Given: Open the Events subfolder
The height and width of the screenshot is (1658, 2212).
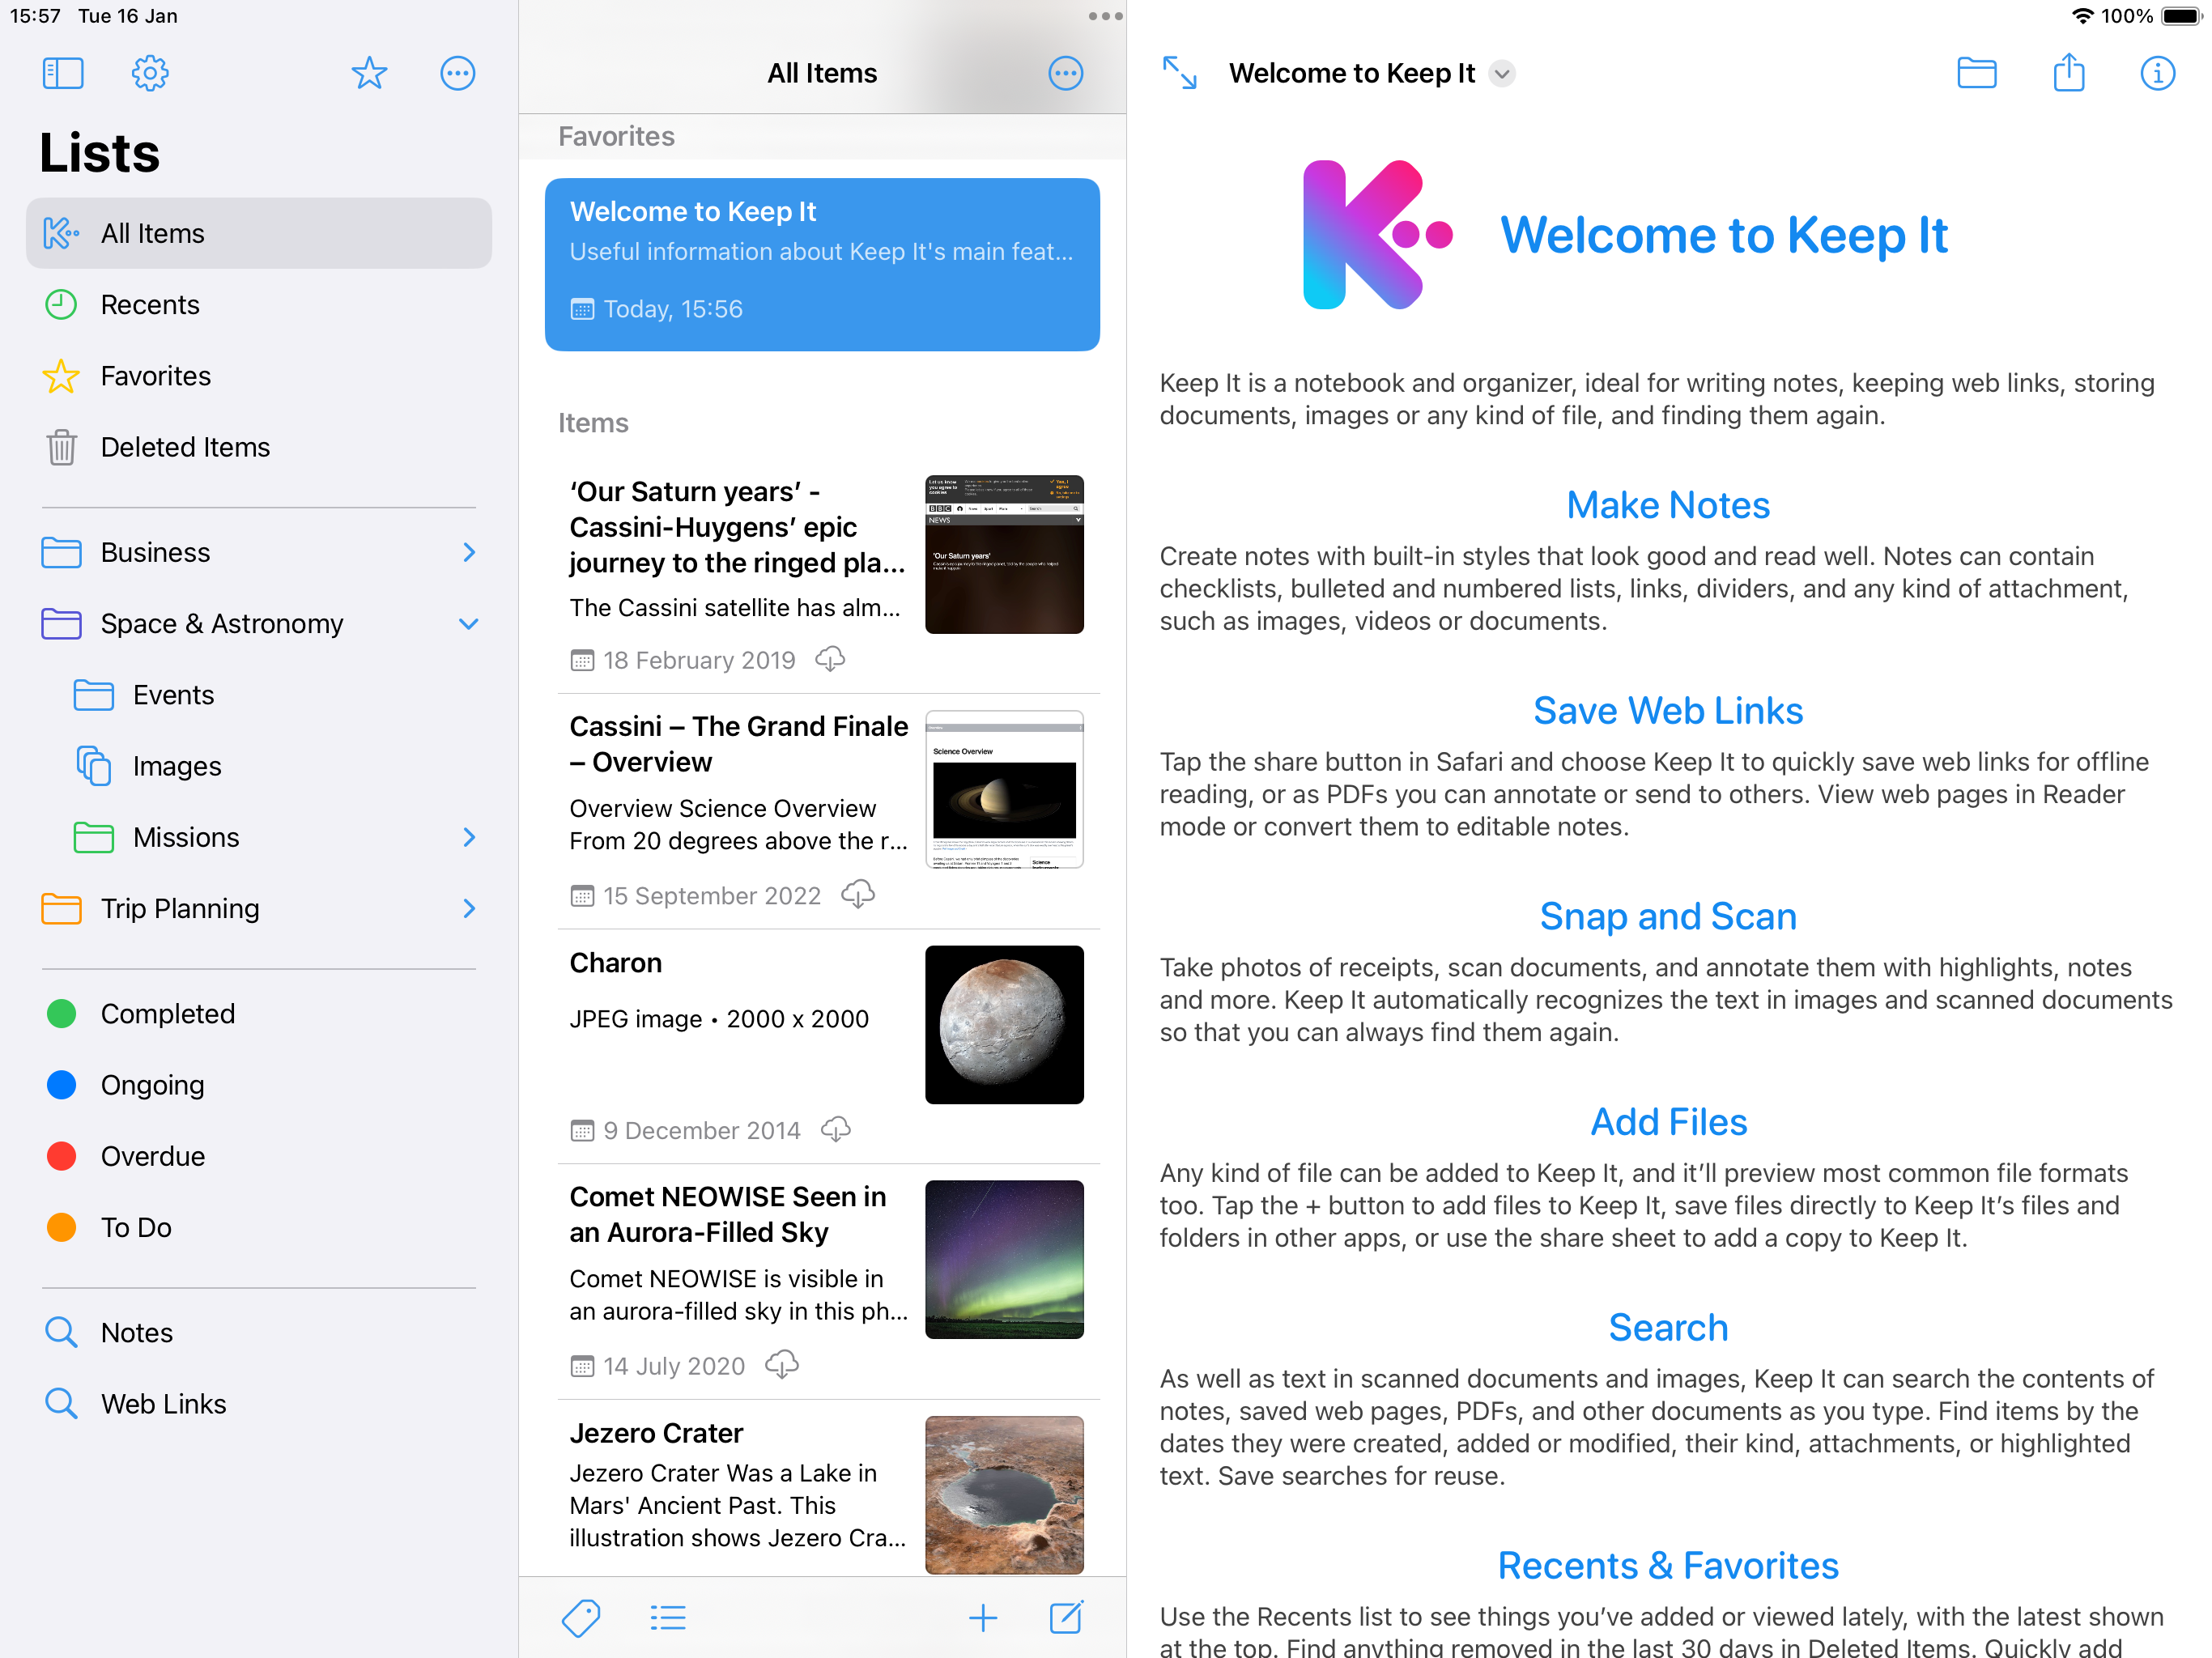Looking at the screenshot, I should (x=259, y=695).
